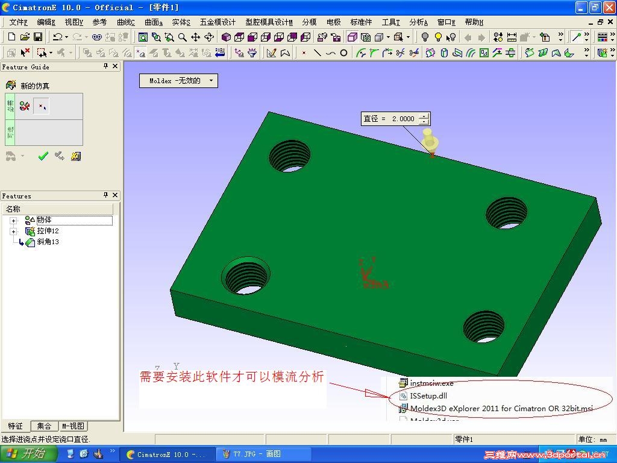The height and width of the screenshot is (463, 617).
Task: Click the gray light bulb hide icon
Action: point(425,37)
